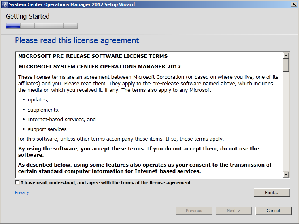Cancel the setup wizard
Image resolution: width=299 pixels, height=224 pixels.
tap(273, 211)
